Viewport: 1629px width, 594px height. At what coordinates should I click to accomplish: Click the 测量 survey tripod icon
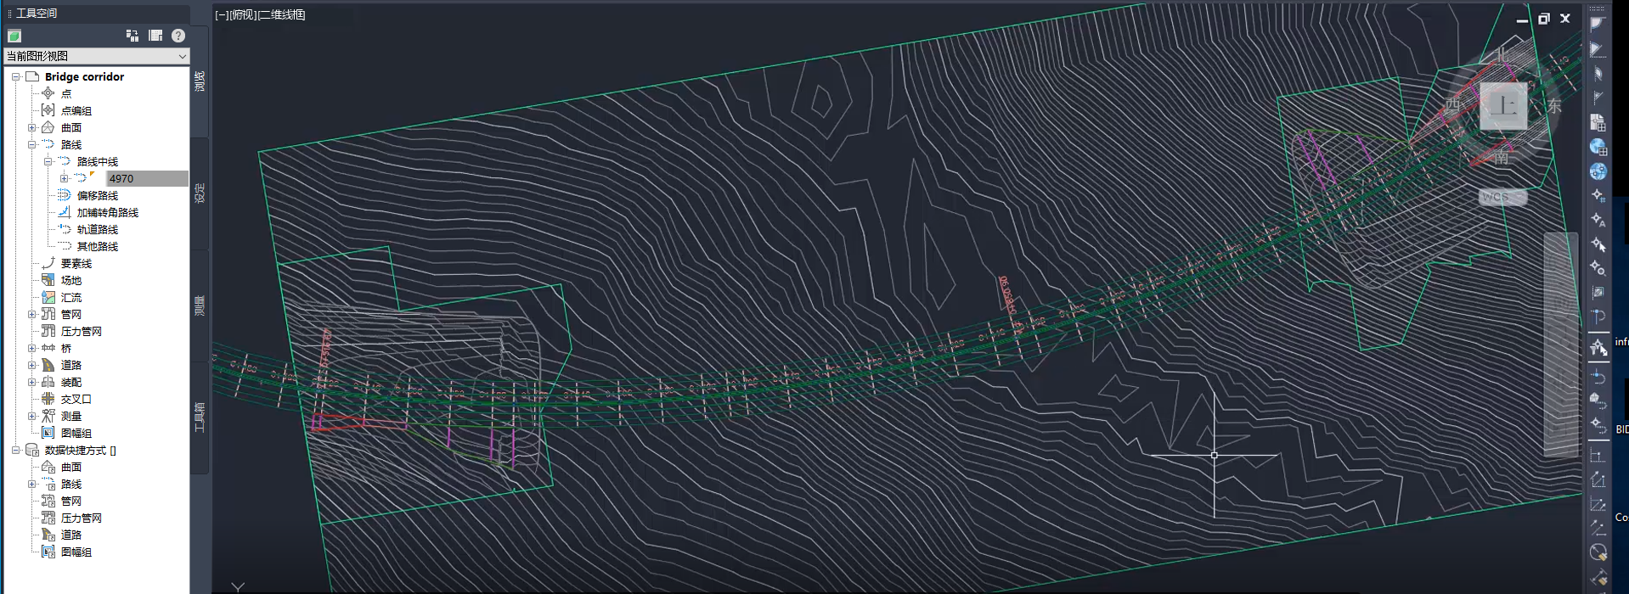(48, 416)
